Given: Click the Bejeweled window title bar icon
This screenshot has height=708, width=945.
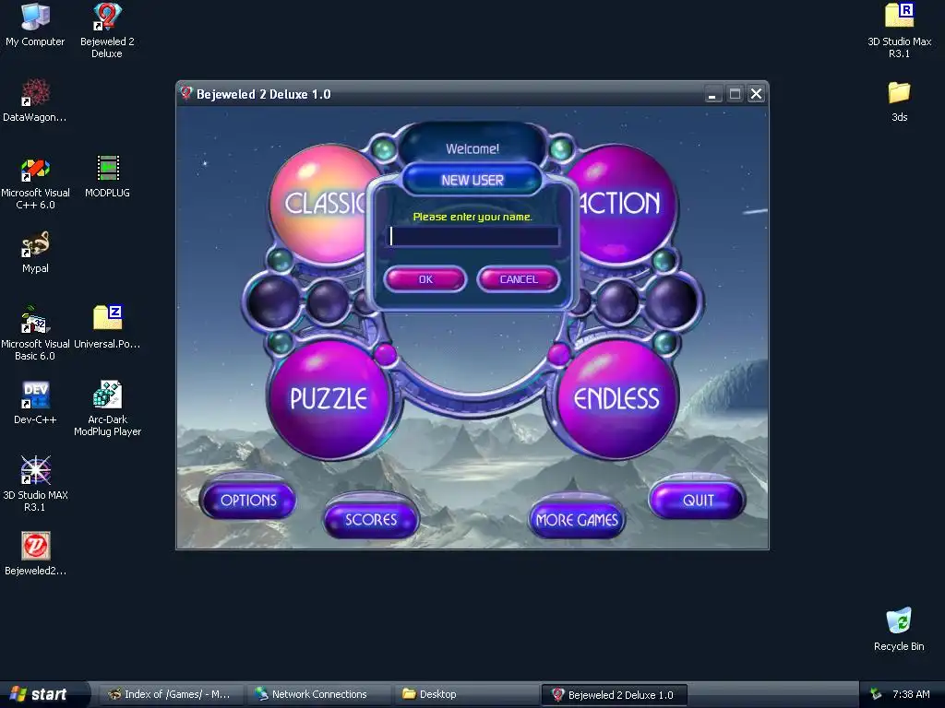Looking at the screenshot, I should pos(186,94).
